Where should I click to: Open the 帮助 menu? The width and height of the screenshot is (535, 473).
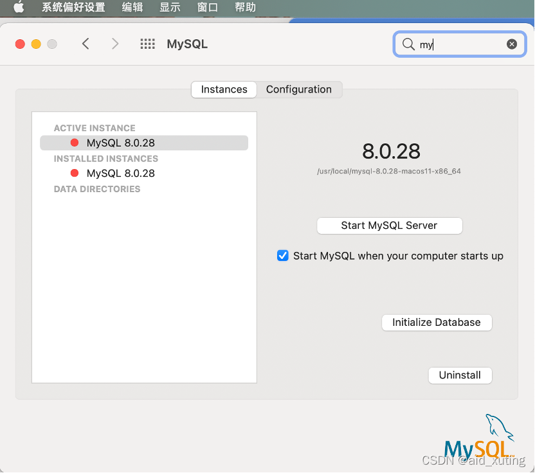click(x=245, y=7)
